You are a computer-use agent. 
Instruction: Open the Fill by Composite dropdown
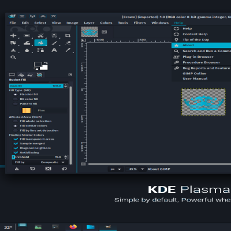40,162
